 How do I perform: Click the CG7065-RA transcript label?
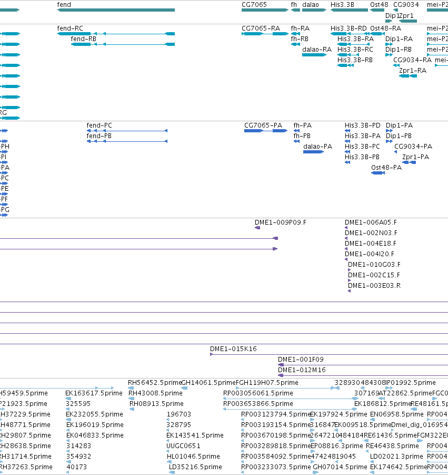tap(261, 28)
